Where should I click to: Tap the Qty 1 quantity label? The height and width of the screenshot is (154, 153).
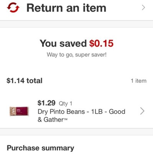[x=66, y=104]
